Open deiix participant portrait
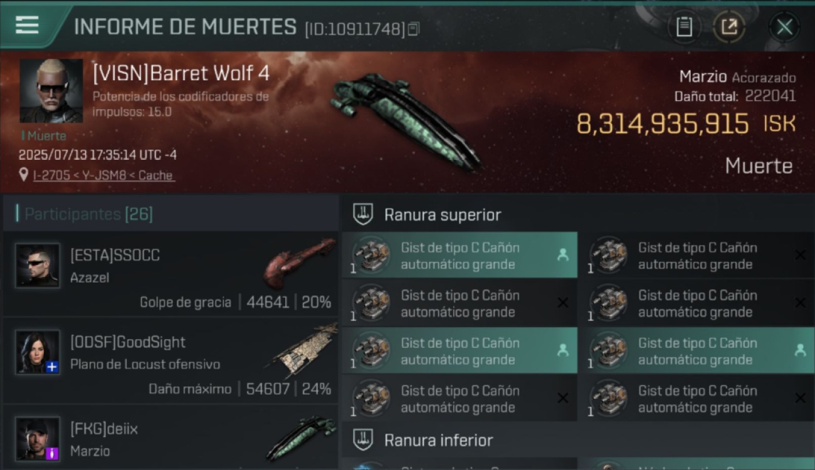 point(38,439)
